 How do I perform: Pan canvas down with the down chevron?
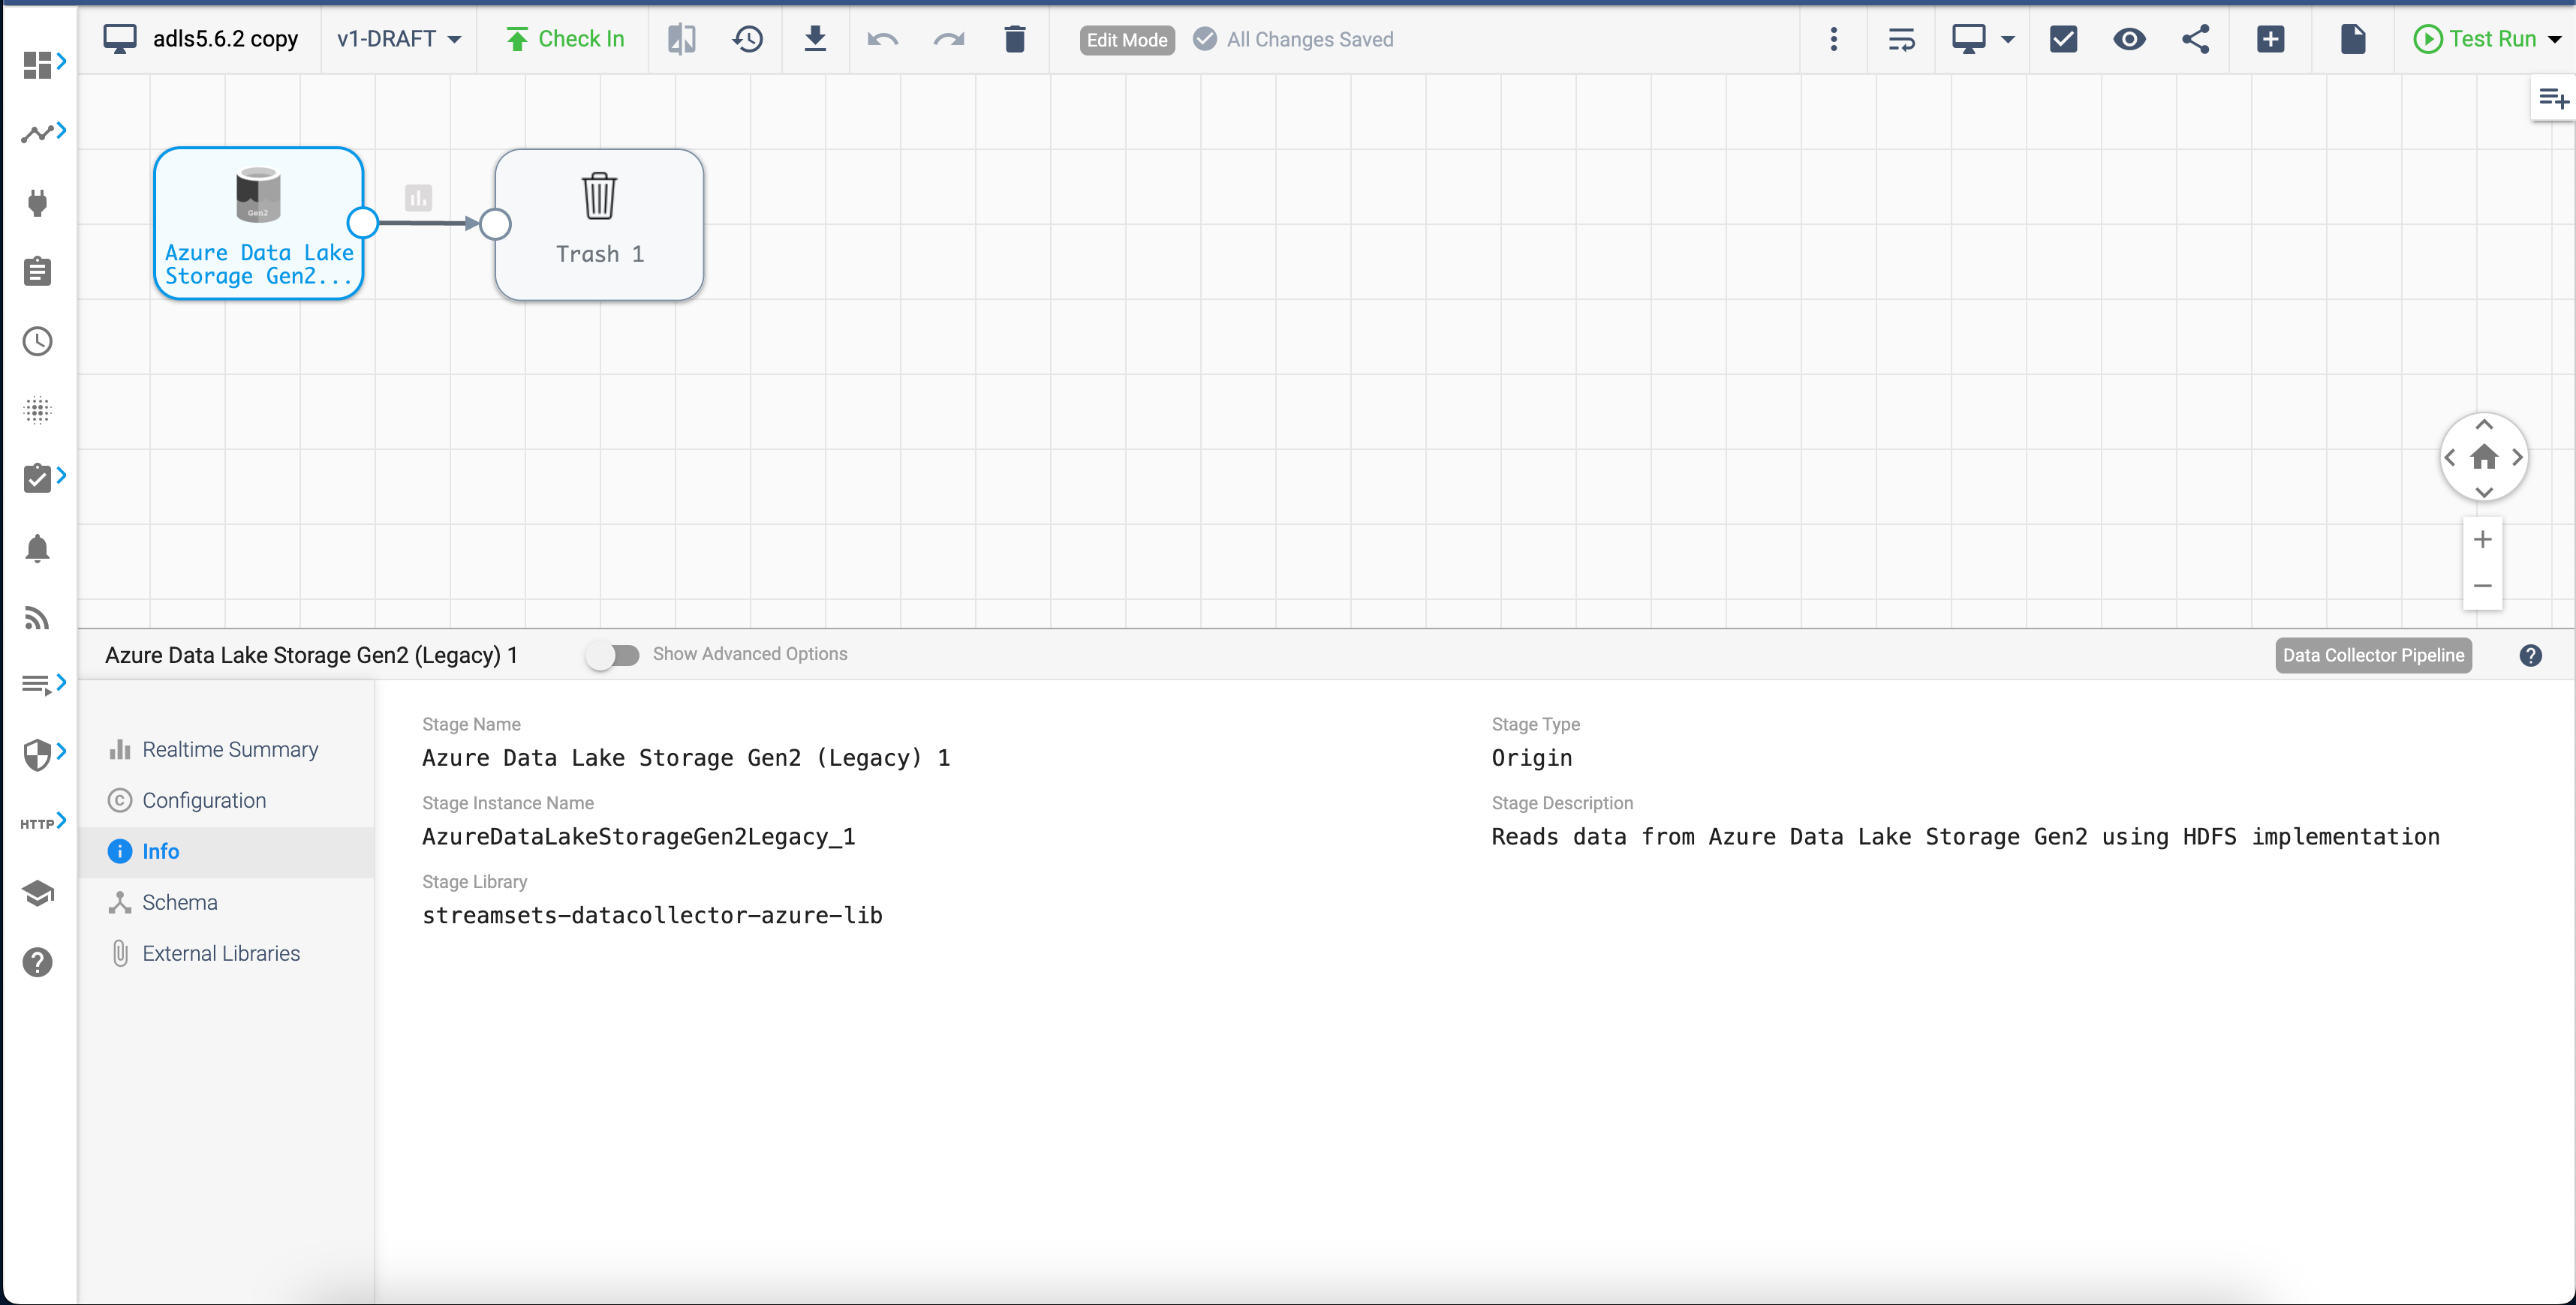click(x=2484, y=491)
